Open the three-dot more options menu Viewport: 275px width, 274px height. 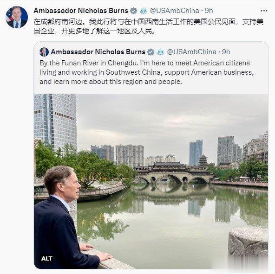(264, 11)
